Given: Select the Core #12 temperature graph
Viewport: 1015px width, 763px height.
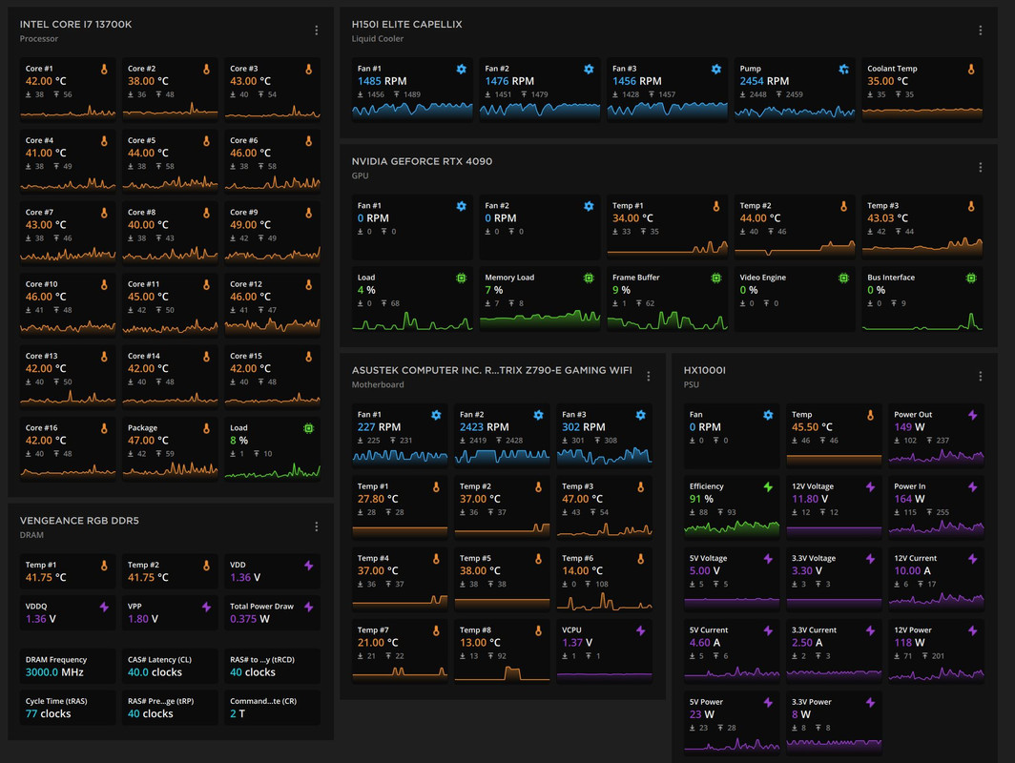Looking at the screenshot, I should point(273,327).
